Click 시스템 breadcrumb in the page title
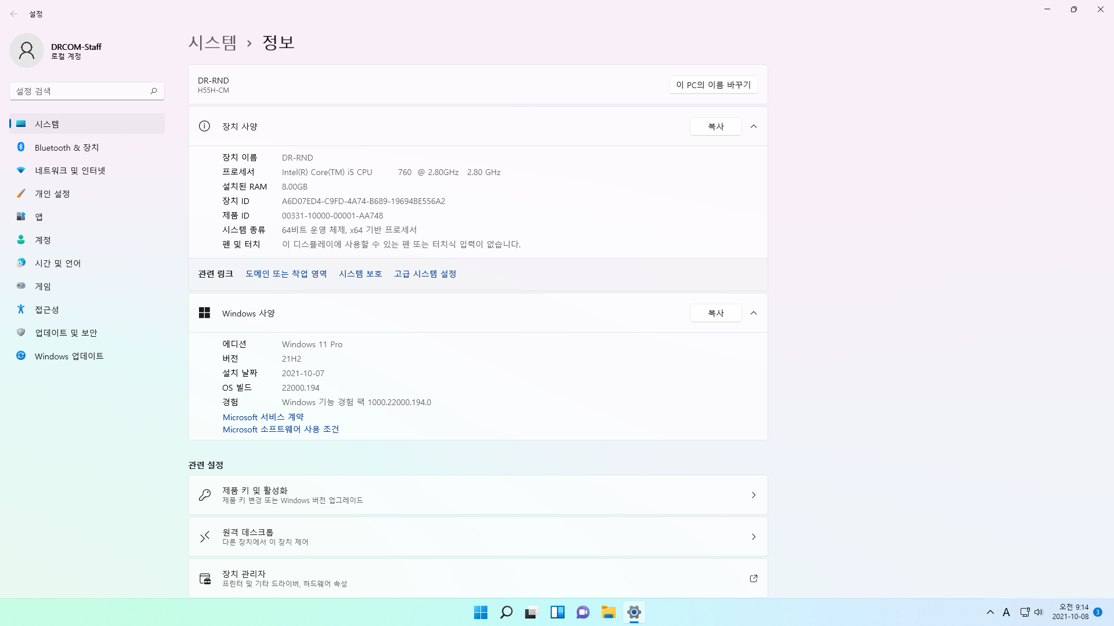The height and width of the screenshot is (626, 1114). tap(212, 42)
